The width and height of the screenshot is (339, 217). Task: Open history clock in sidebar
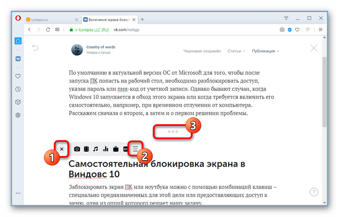tap(18, 89)
